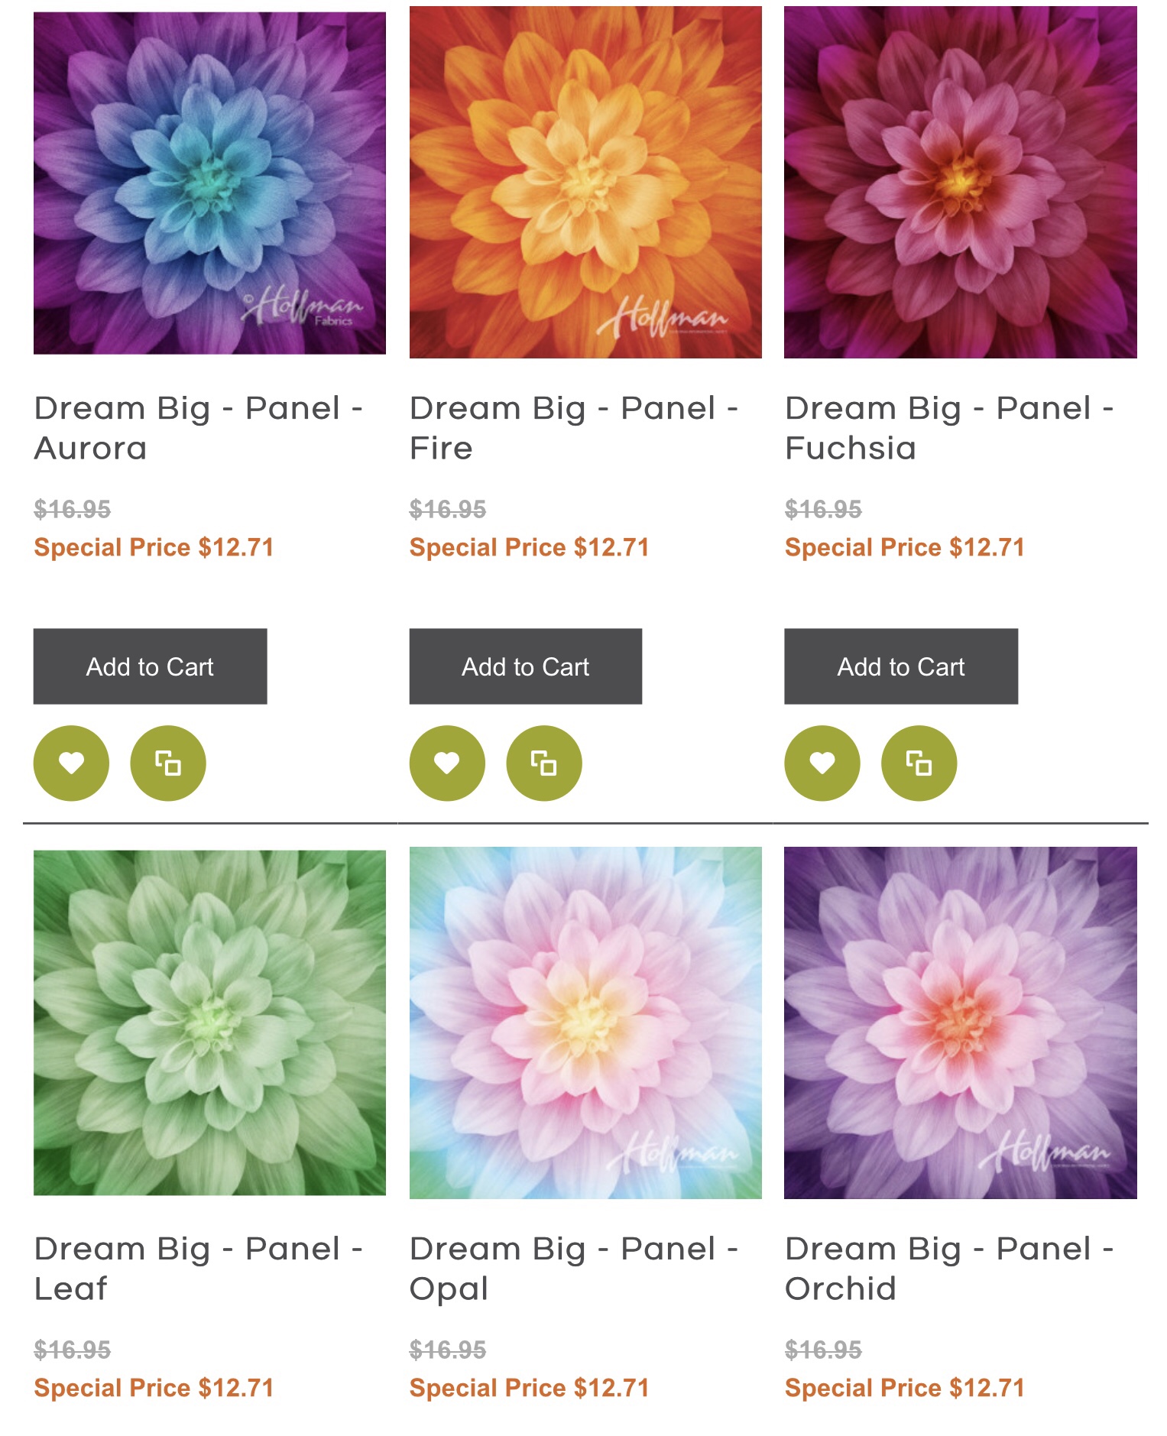
Task: Click compare icon under Aurora panel
Action: pyautogui.click(x=168, y=763)
